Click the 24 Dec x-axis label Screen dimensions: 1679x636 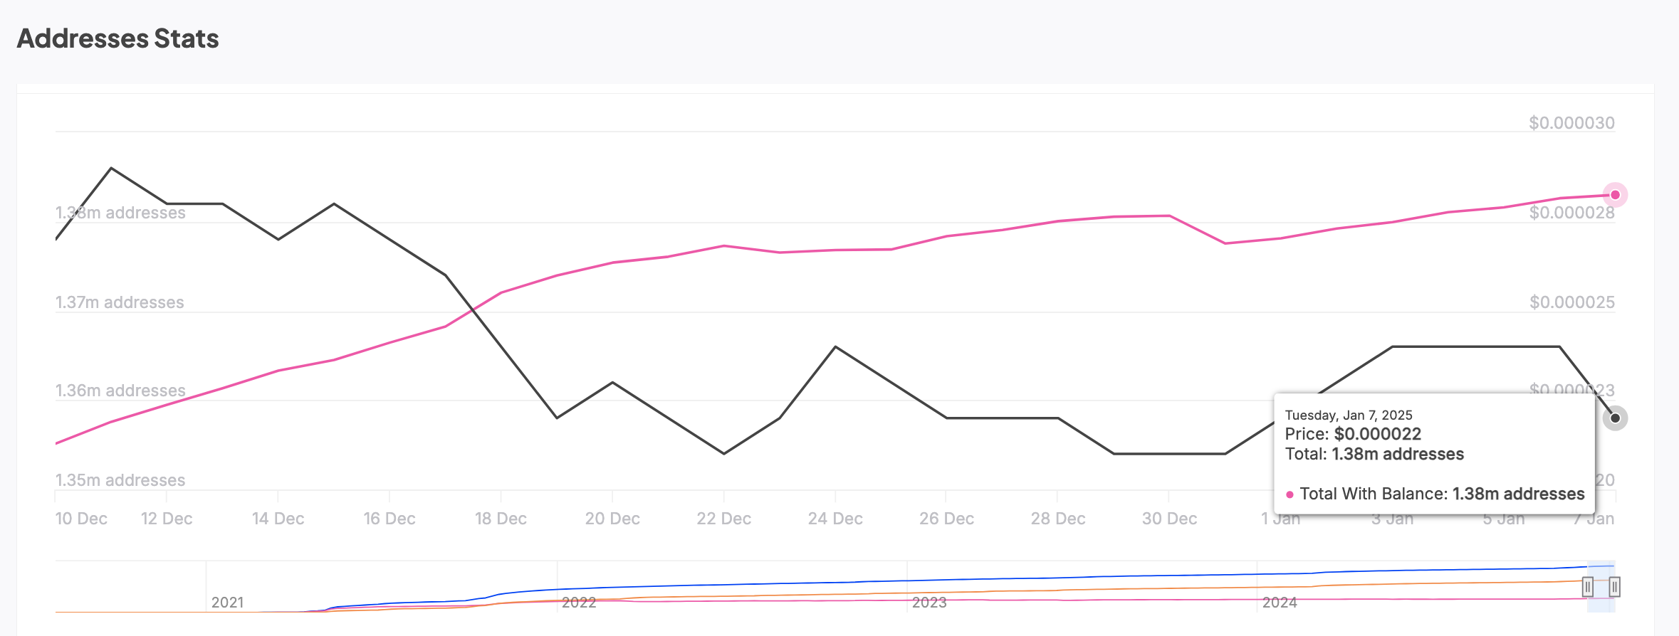click(835, 519)
